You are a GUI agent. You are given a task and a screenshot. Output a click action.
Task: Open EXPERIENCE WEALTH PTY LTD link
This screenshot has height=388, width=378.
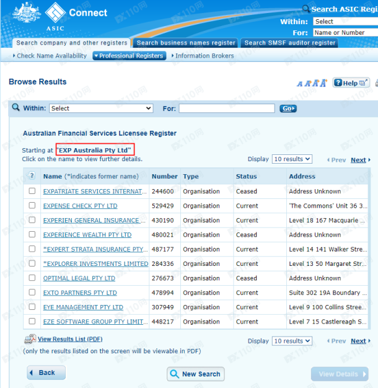point(87,235)
